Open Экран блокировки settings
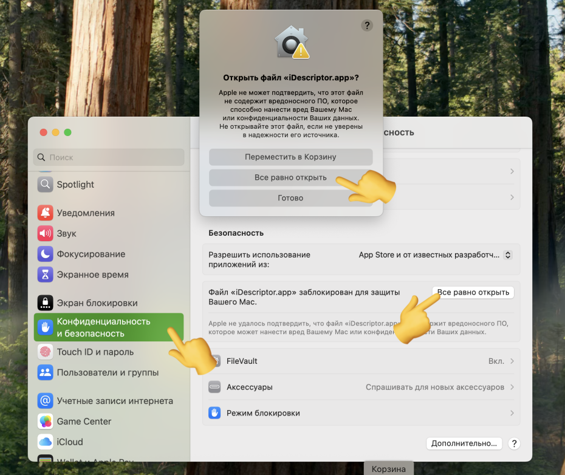The width and height of the screenshot is (565, 475). coord(109,303)
